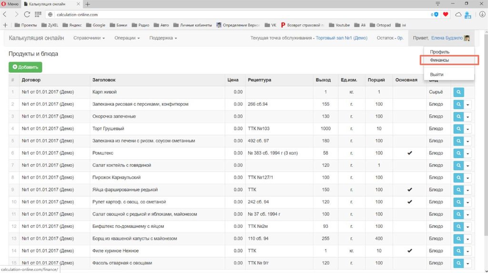Click the magnifier icon for Карп живой

pos(458,92)
